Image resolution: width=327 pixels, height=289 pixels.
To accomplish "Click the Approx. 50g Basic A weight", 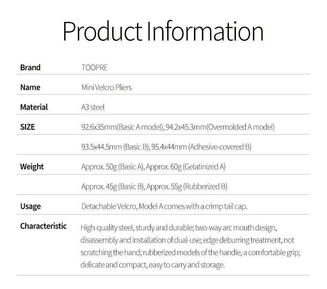I will [113, 167].
